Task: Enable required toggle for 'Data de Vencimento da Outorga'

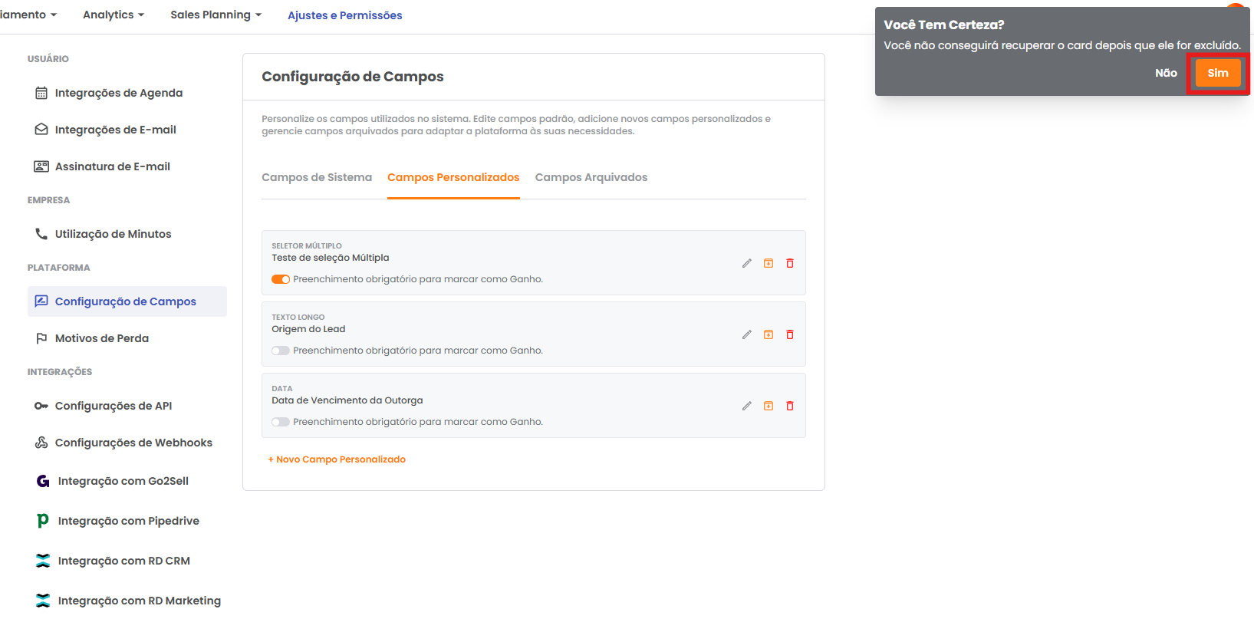Action: click(x=281, y=422)
